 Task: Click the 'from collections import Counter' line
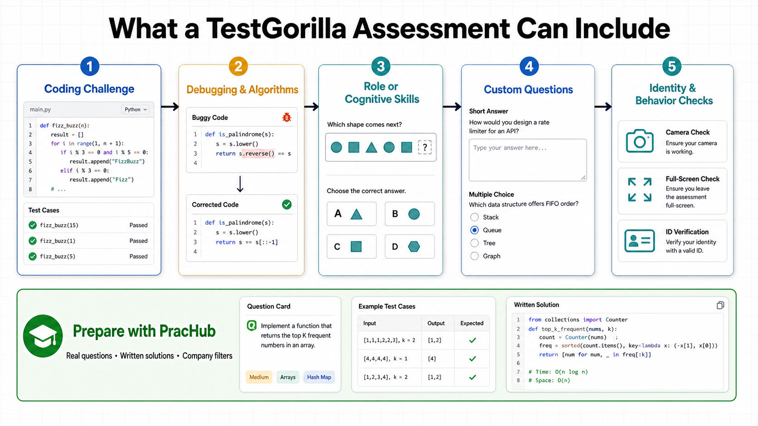pyautogui.click(x=578, y=320)
